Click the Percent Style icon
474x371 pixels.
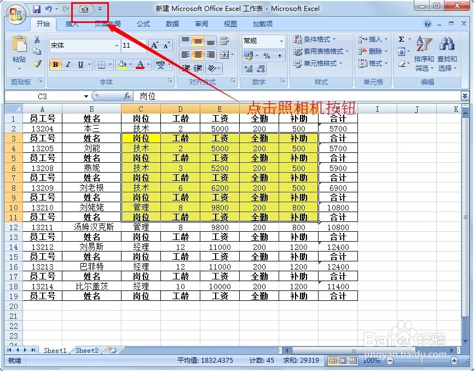pos(265,55)
